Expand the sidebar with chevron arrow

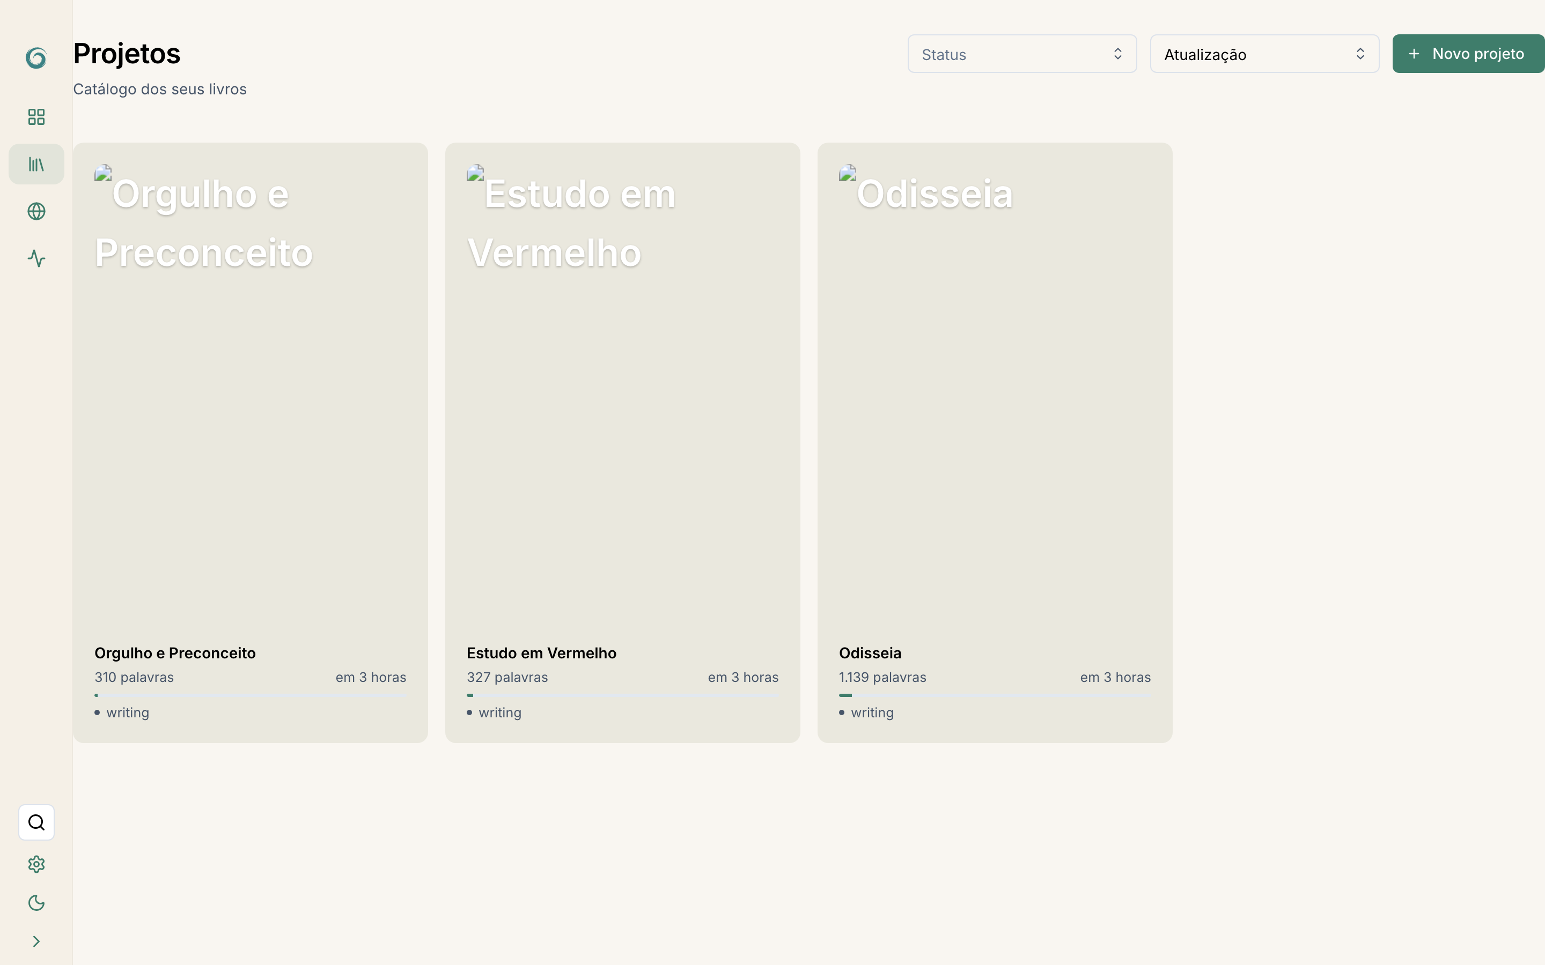(36, 941)
